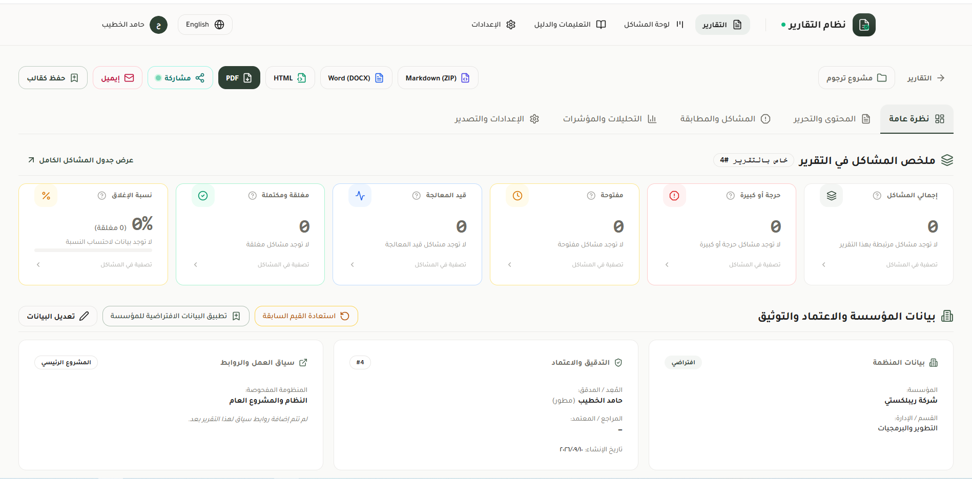Screen dimensions: 972x479
Task: Open the المشاكل والمطابقة tab
Action: point(725,119)
